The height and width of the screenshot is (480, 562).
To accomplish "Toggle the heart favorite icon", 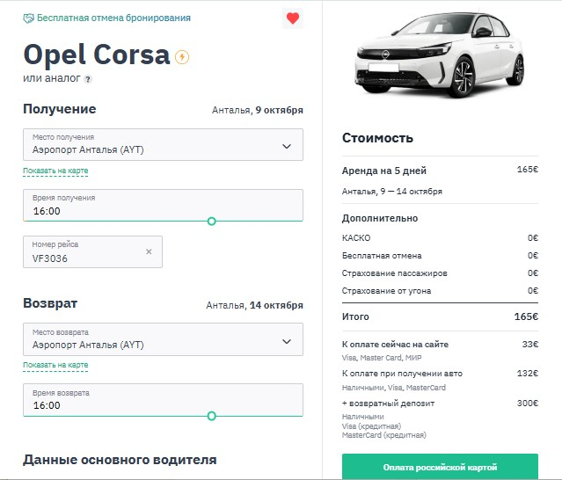I will pos(293,18).
